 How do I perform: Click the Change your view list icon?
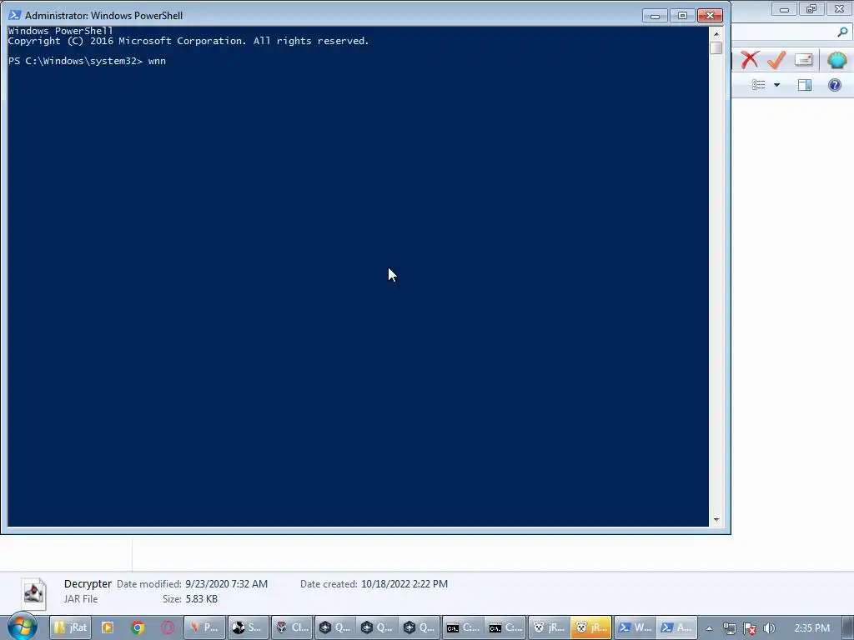coord(759,85)
